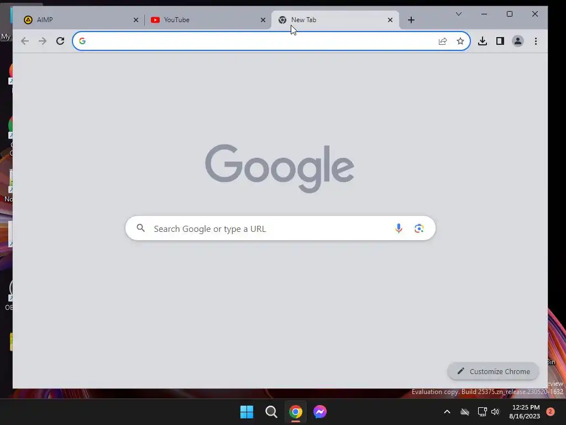This screenshot has height=425, width=566.
Task: Open clock showing 12:25 PM
Action: click(525, 412)
